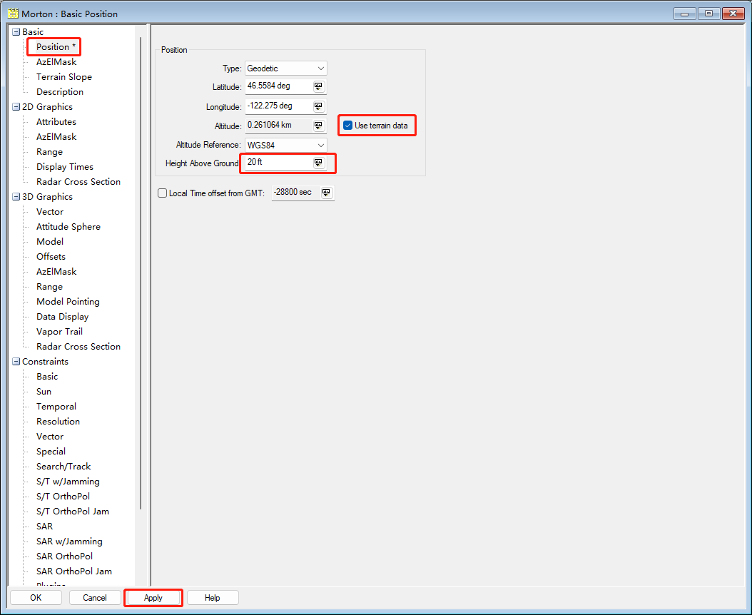Select Terrain Slope under Basic
The height and width of the screenshot is (615, 752).
click(63, 76)
